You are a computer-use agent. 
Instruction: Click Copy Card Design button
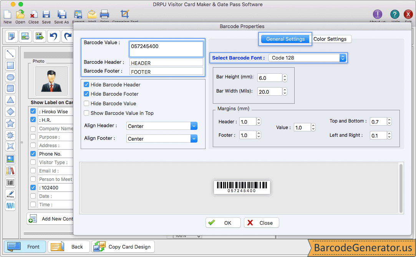[123, 247]
